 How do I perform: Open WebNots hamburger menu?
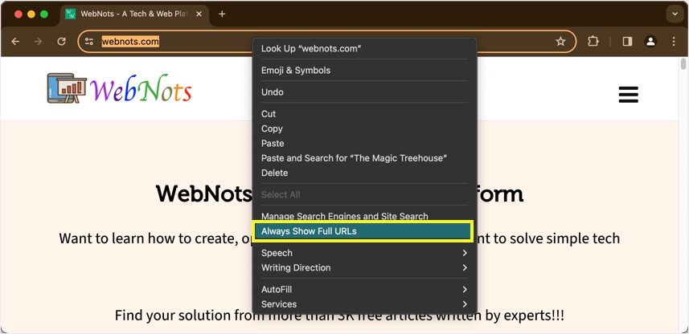click(628, 95)
